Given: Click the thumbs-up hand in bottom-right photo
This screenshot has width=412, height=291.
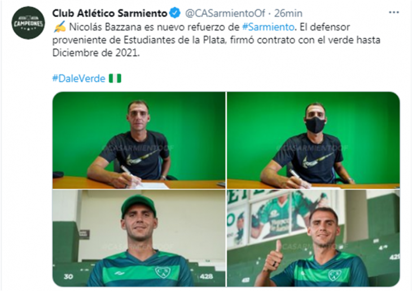Looking at the screenshot, I should [273, 255].
